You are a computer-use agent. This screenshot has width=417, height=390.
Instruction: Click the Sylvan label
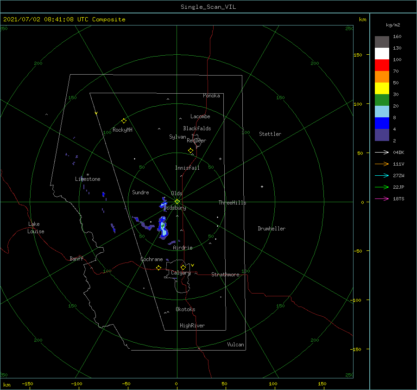click(x=177, y=137)
